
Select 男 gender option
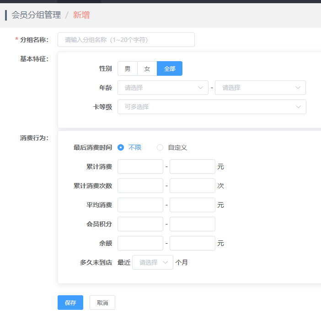(128, 68)
